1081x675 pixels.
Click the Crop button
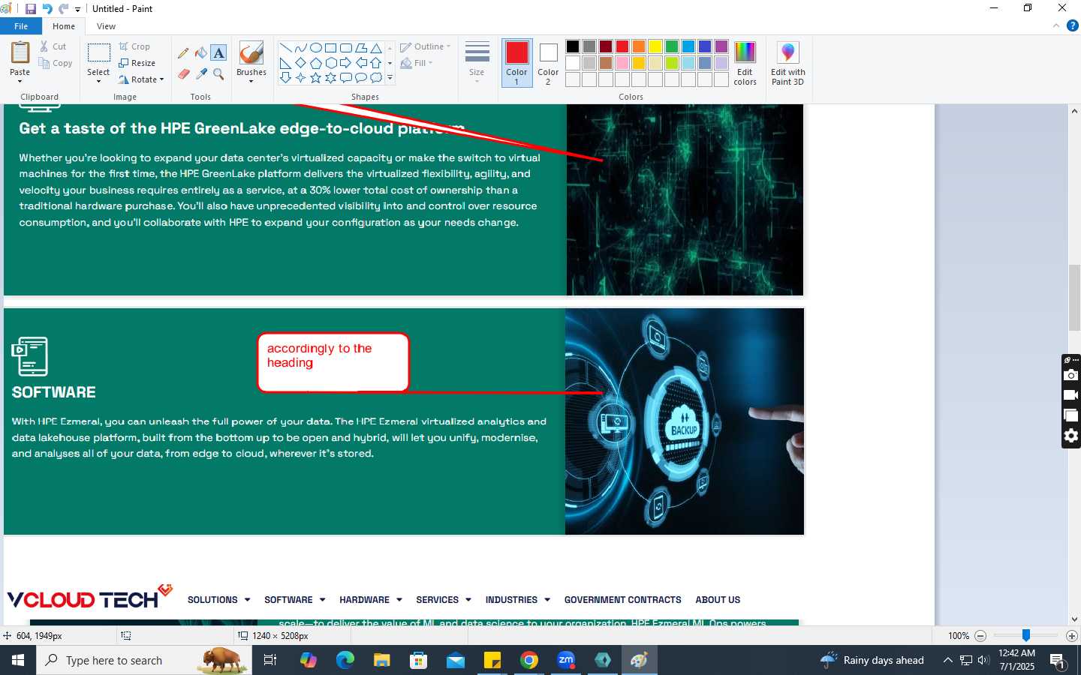pyautogui.click(x=134, y=46)
